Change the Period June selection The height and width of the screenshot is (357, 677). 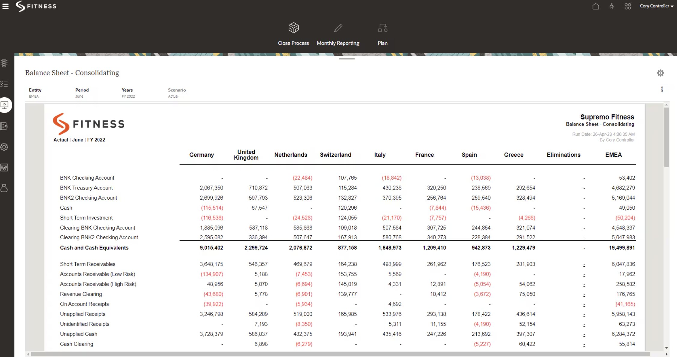tap(79, 96)
